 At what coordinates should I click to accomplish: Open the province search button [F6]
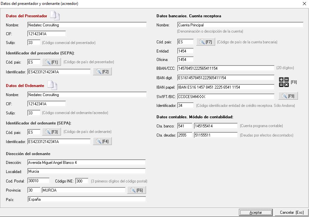pos(137,190)
